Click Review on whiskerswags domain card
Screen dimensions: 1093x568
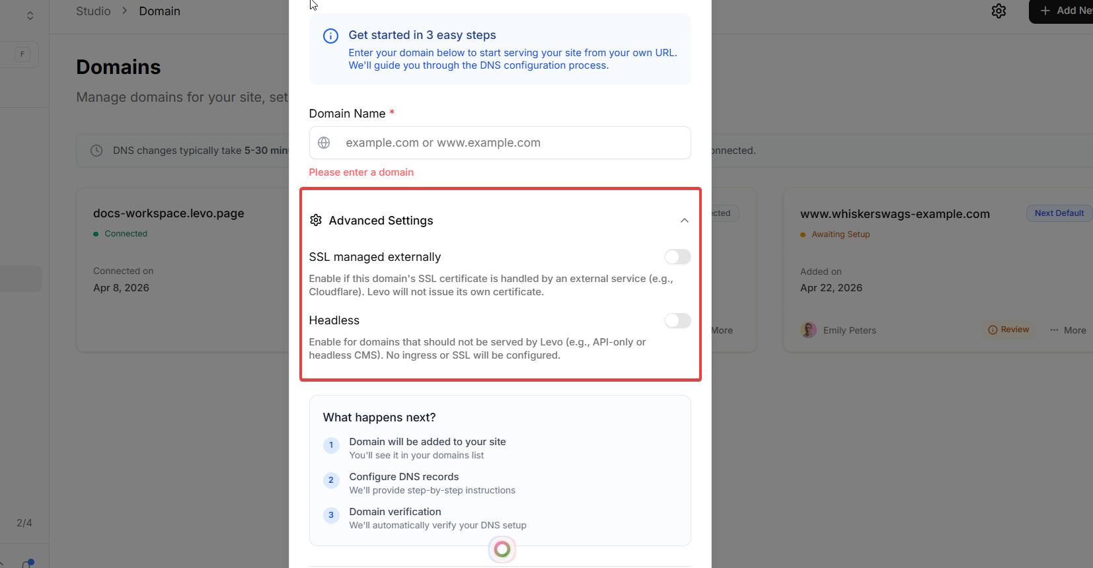click(1008, 330)
